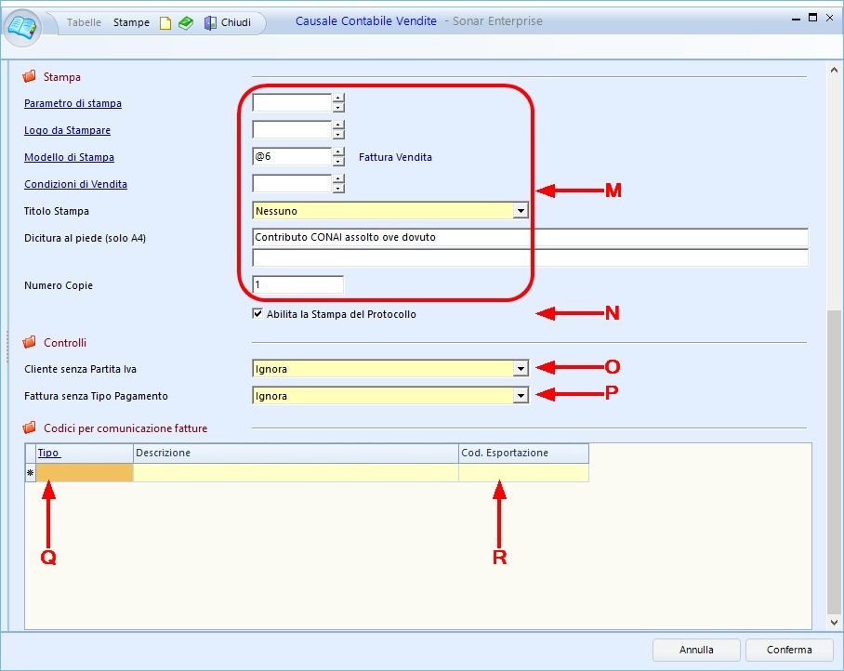Screen dimensions: 844x671
Task: Disable Abilita la Stampa del Protocollo checkbox
Action: click(x=257, y=314)
